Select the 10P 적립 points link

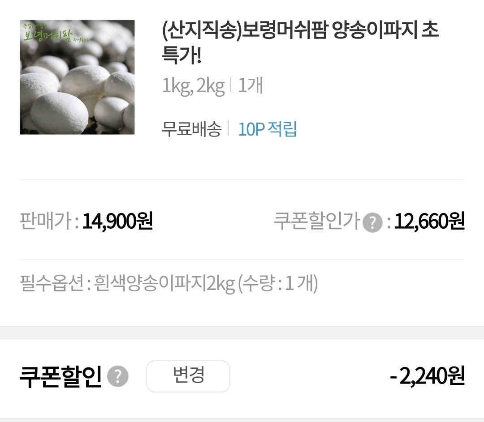[x=267, y=129]
